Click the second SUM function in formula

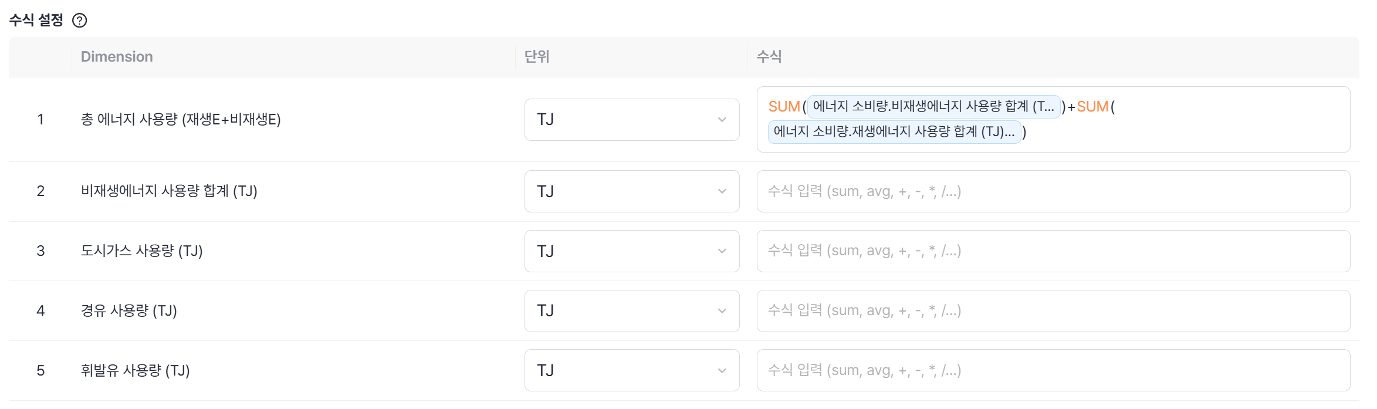[x=1092, y=107]
